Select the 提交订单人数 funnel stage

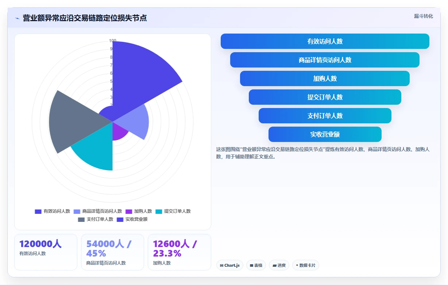pyautogui.click(x=325, y=97)
